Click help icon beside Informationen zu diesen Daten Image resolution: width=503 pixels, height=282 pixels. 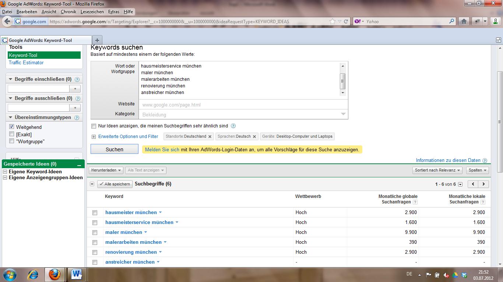(x=485, y=160)
